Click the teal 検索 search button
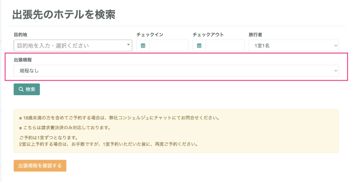The width and height of the screenshot is (351, 182). [x=27, y=89]
